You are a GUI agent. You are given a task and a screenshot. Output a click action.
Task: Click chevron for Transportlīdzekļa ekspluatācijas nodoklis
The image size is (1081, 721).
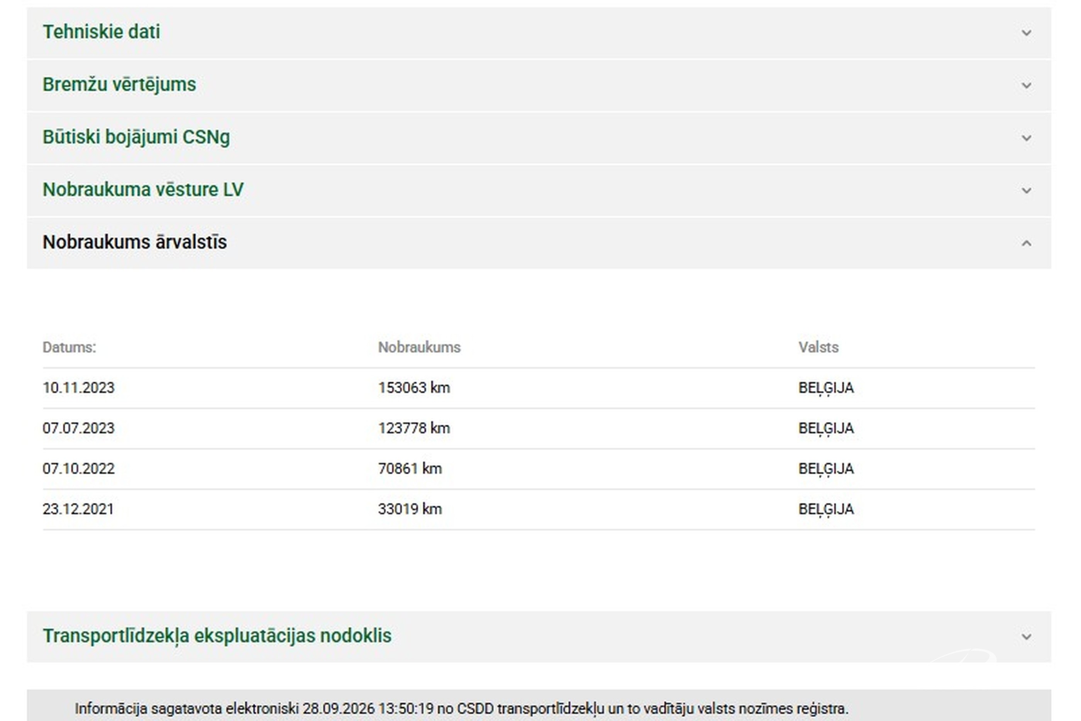(x=1026, y=636)
